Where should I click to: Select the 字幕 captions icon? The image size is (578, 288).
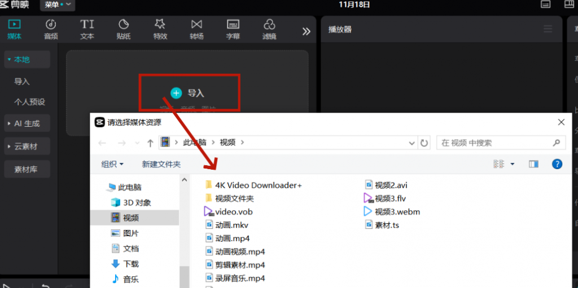(x=233, y=25)
